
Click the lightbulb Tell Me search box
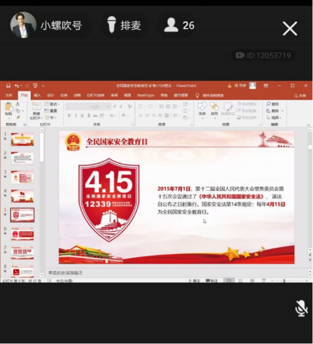209,95
